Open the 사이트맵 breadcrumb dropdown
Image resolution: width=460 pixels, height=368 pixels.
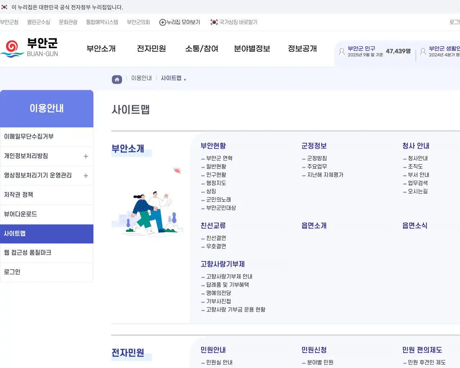(174, 78)
